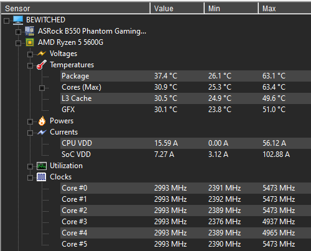Click Cores (Max) max value 63.4 °C
This screenshot has width=311, height=251.
[274, 87]
